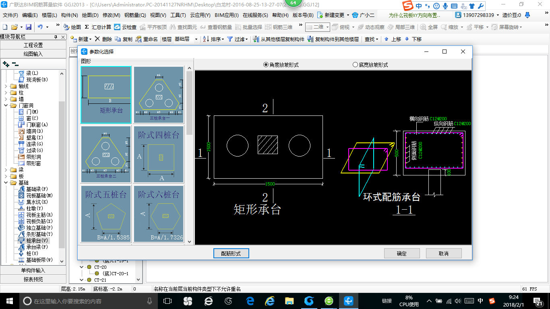Image resolution: width=550 pixels, height=309 pixels.
Task: Open the 单构件输入 navigation section
Action: [x=33, y=270]
